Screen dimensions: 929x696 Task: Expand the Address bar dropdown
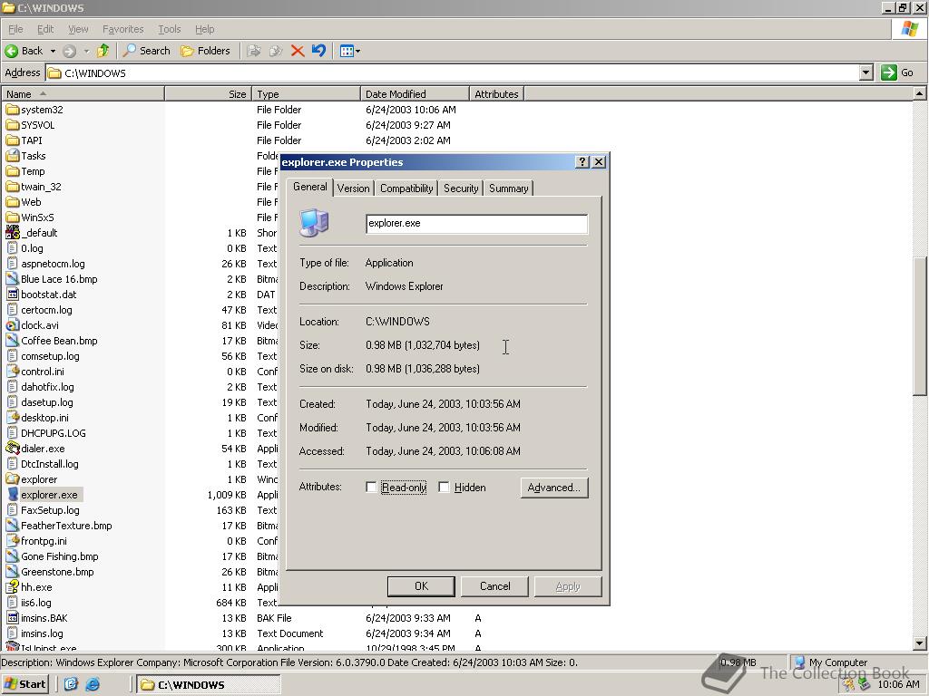coord(866,72)
